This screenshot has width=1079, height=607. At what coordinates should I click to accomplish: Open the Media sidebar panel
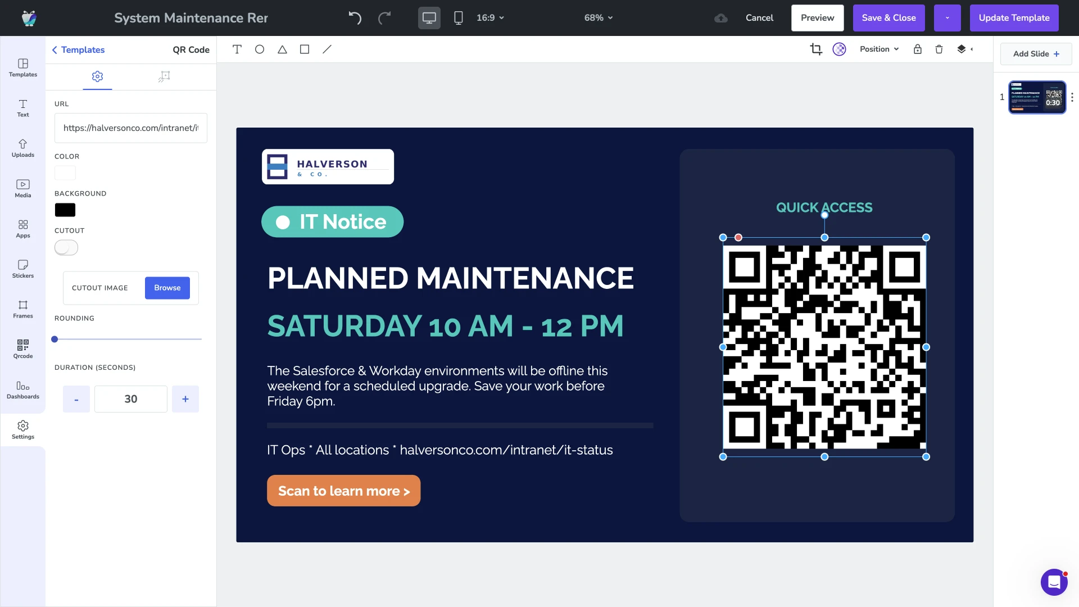(x=23, y=189)
